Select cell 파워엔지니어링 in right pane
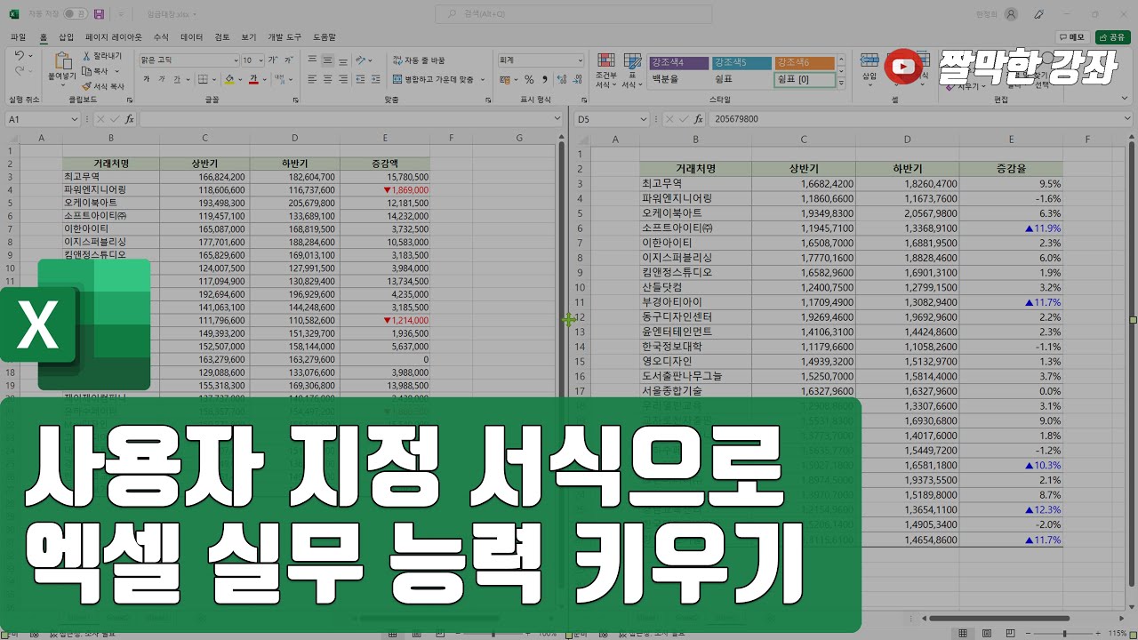 pyautogui.click(x=695, y=198)
